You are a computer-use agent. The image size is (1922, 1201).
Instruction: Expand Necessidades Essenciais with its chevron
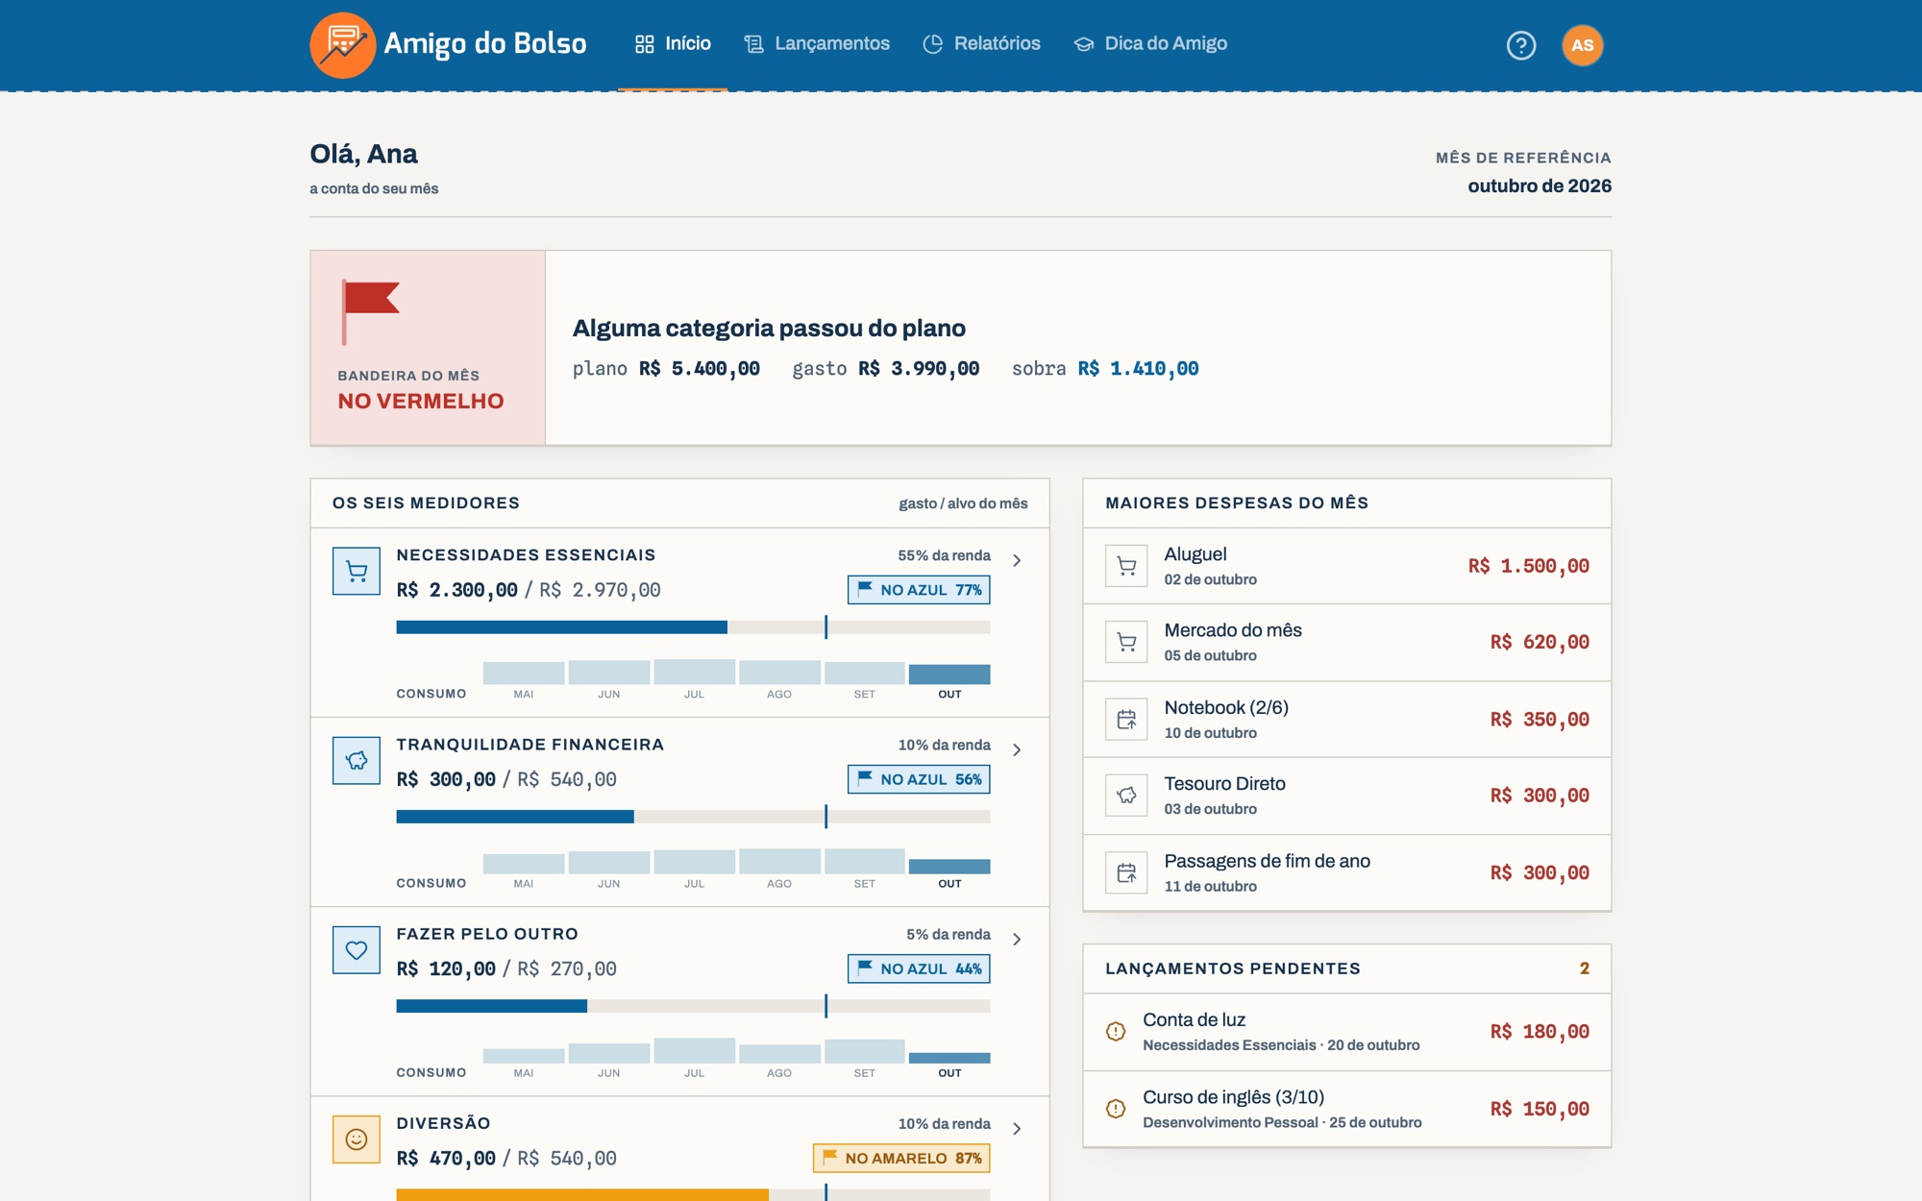[x=1017, y=560]
